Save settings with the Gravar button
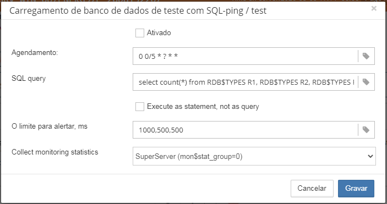The height and width of the screenshot is (204, 387). 356,189
